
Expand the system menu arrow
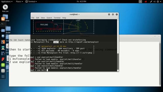(160, 2)
